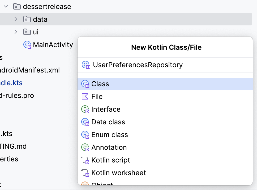The height and width of the screenshot is (190, 257).
Task: Choose Data class in the popup list
Action: pos(108,122)
